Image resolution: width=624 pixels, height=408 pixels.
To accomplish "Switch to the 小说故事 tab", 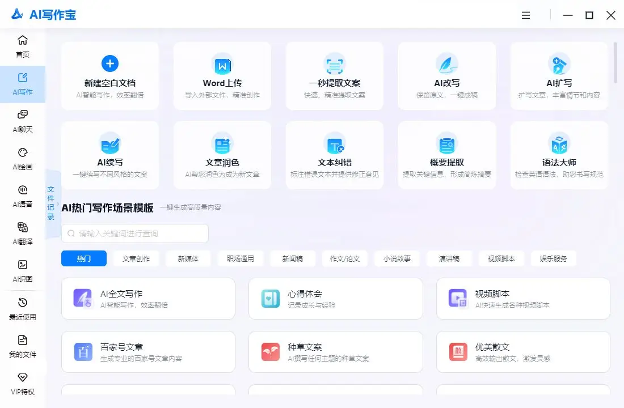I will [x=397, y=258].
